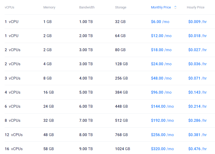Screen dimensions: 215x154
Task: Select the $6.00 /mo plan price
Action: pyautogui.click(x=160, y=22)
